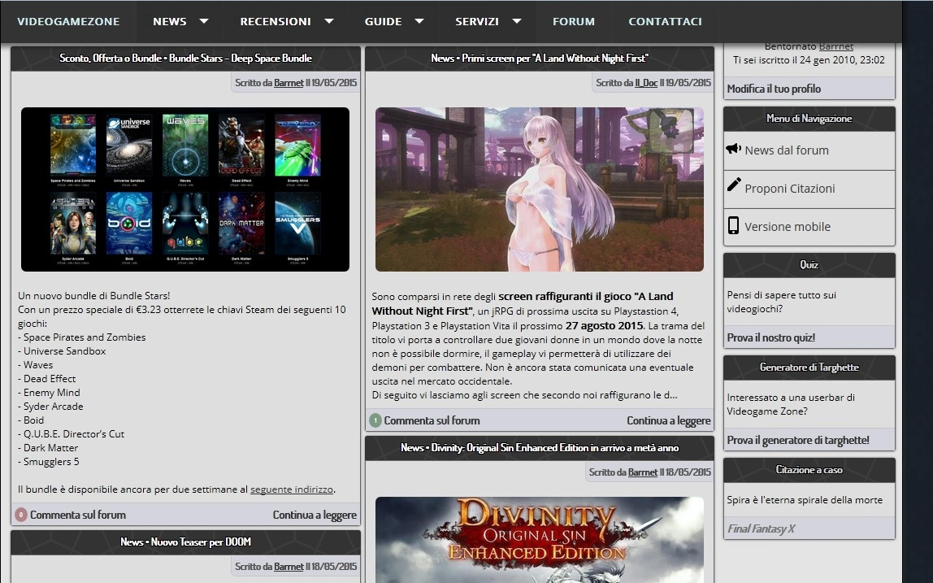Click the '- Space Pirates and Zombies' list line
This screenshot has width=933, height=583.
81,337
